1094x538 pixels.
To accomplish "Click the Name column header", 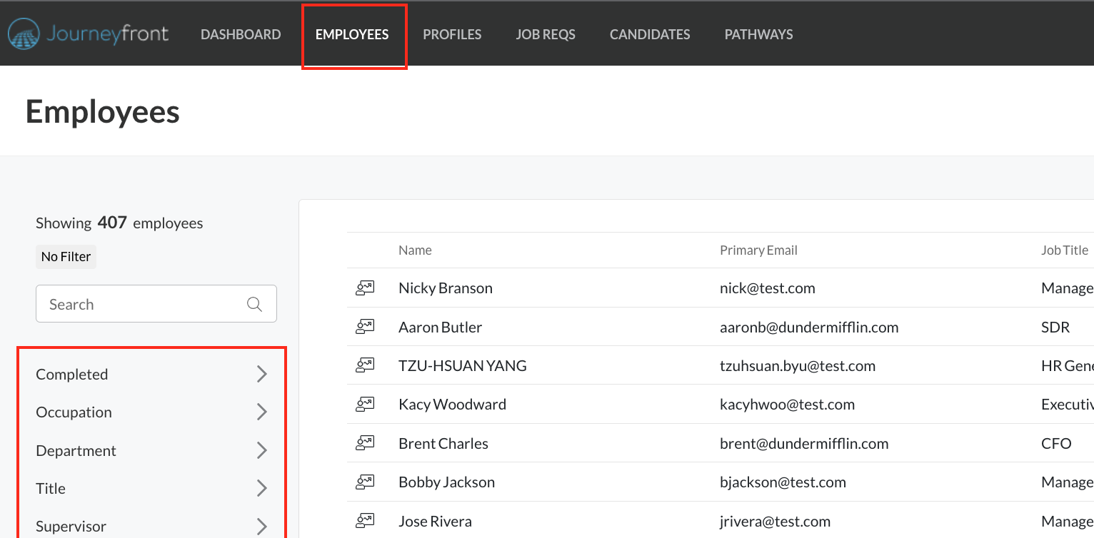I will coord(415,250).
